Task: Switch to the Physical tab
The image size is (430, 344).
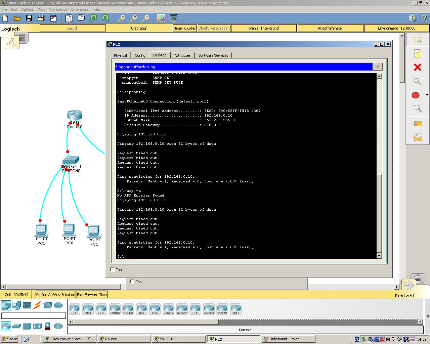Action: click(x=120, y=55)
